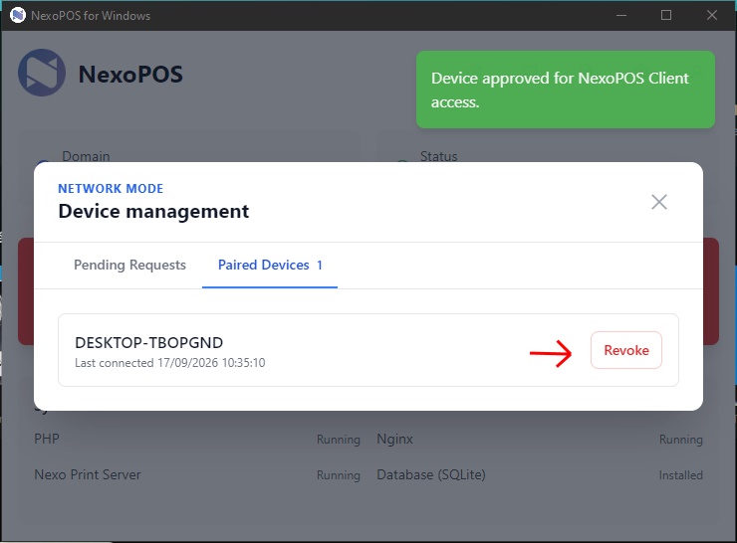Image resolution: width=737 pixels, height=543 pixels.
Task: Close the Device management dialog
Action: (659, 202)
